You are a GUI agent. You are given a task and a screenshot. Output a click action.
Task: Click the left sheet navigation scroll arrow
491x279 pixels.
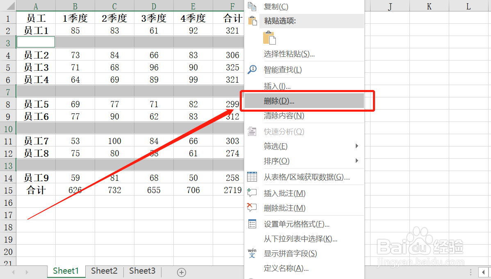[13, 272]
